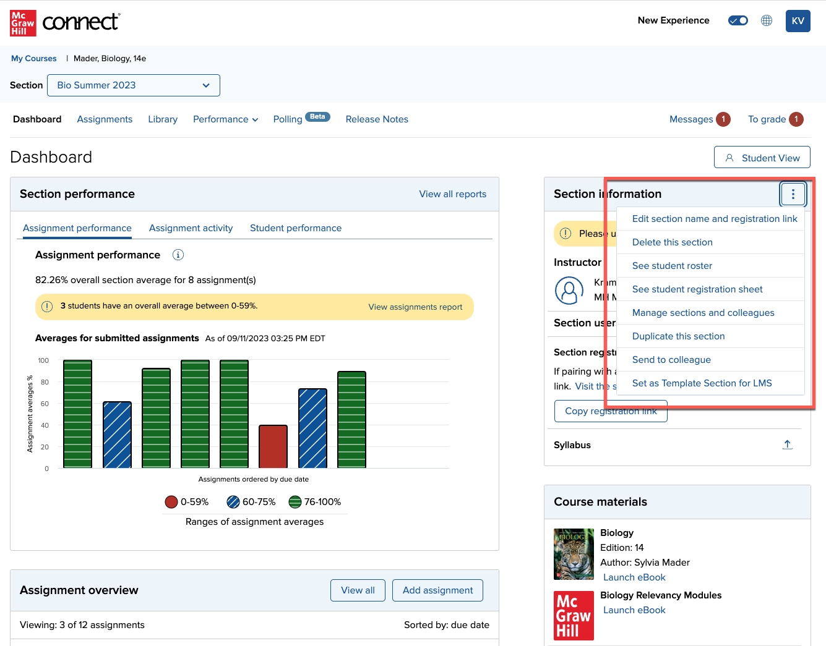Select the Dashboard navigation tab

[x=37, y=119]
